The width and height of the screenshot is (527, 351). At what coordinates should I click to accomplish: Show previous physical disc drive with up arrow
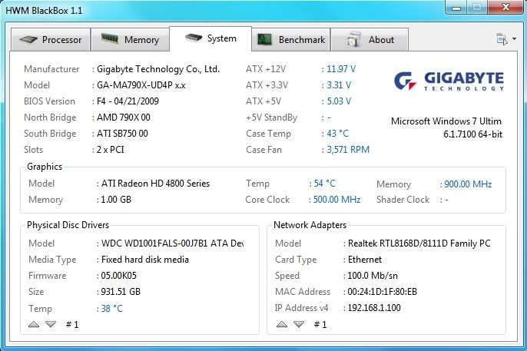34,324
